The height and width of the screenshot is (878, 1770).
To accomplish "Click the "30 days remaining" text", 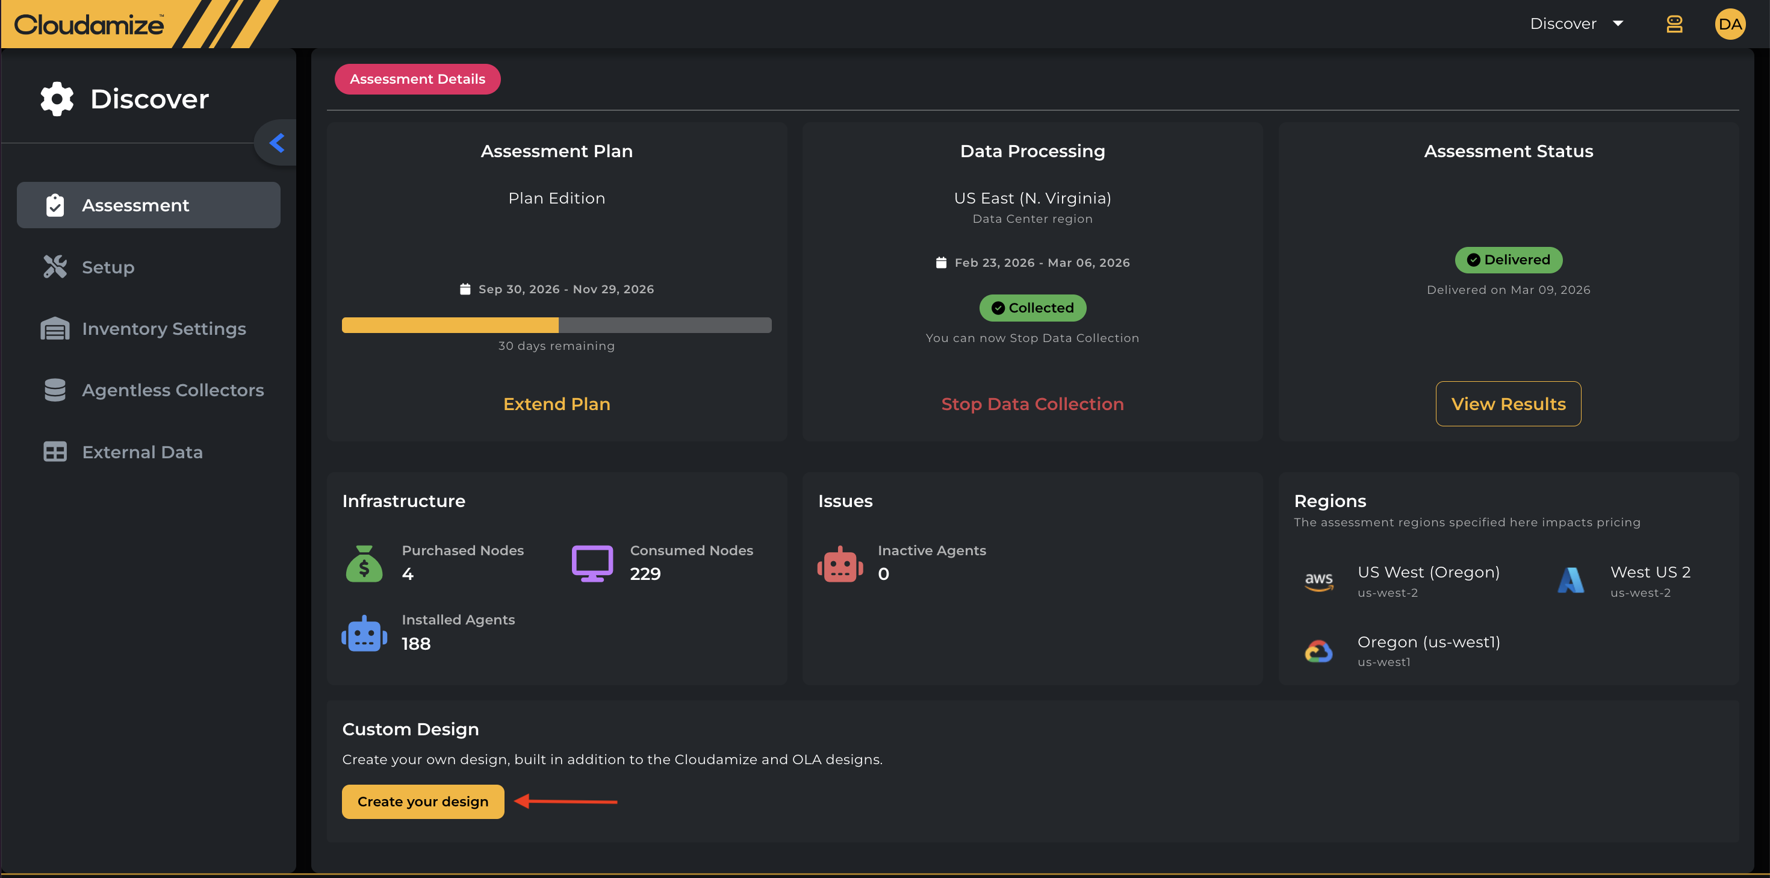I will [x=556, y=346].
